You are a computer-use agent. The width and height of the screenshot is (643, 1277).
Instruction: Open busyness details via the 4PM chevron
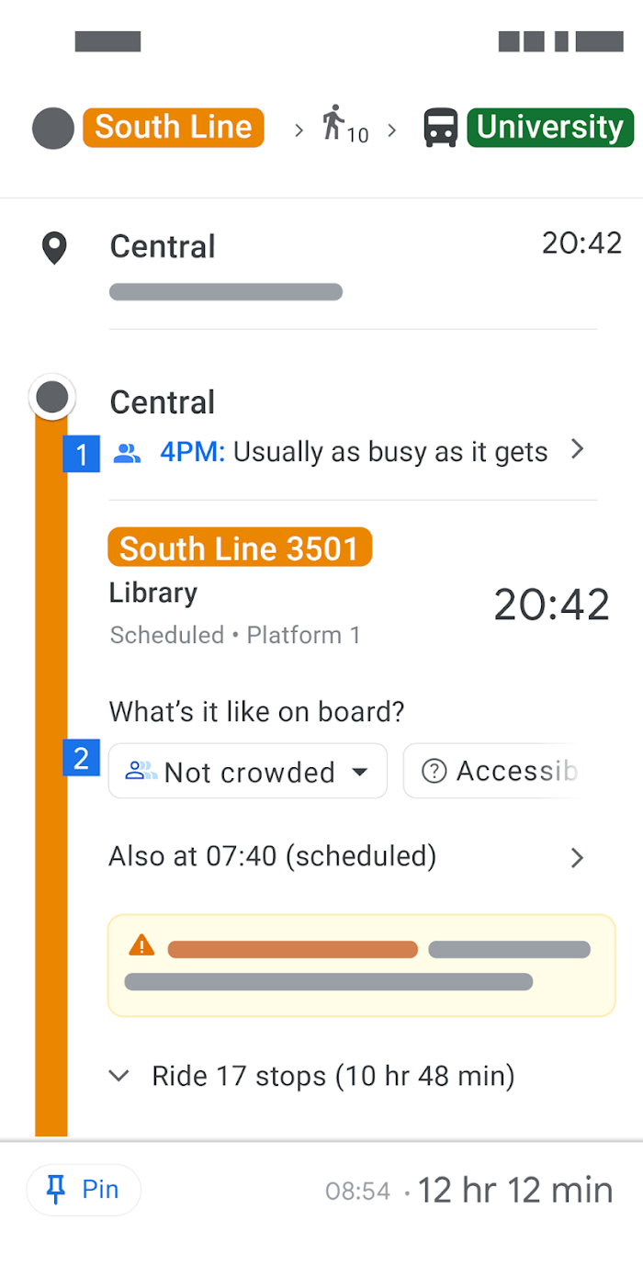click(578, 450)
